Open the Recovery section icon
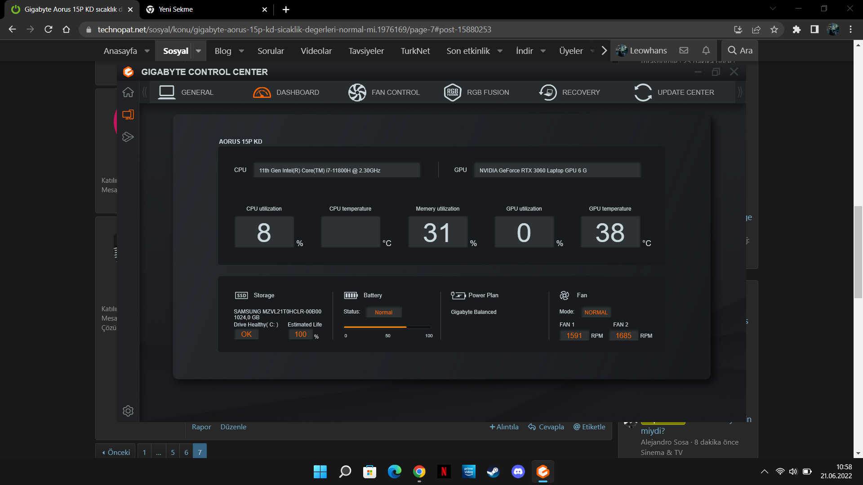This screenshot has height=485, width=863. pos(547,93)
